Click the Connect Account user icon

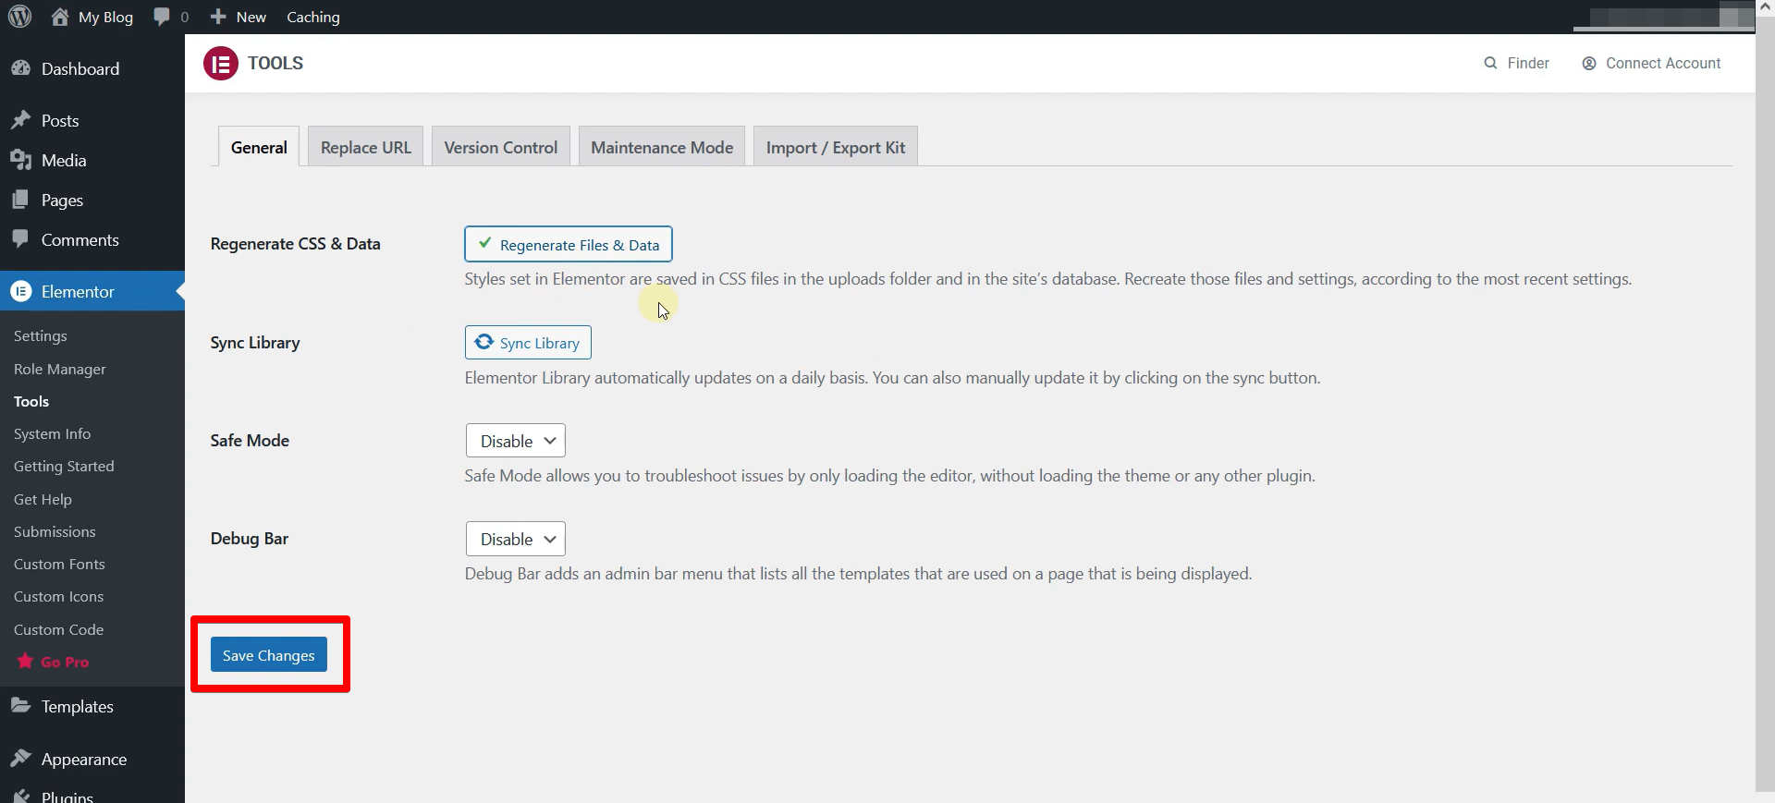click(x=1589, y=63)
